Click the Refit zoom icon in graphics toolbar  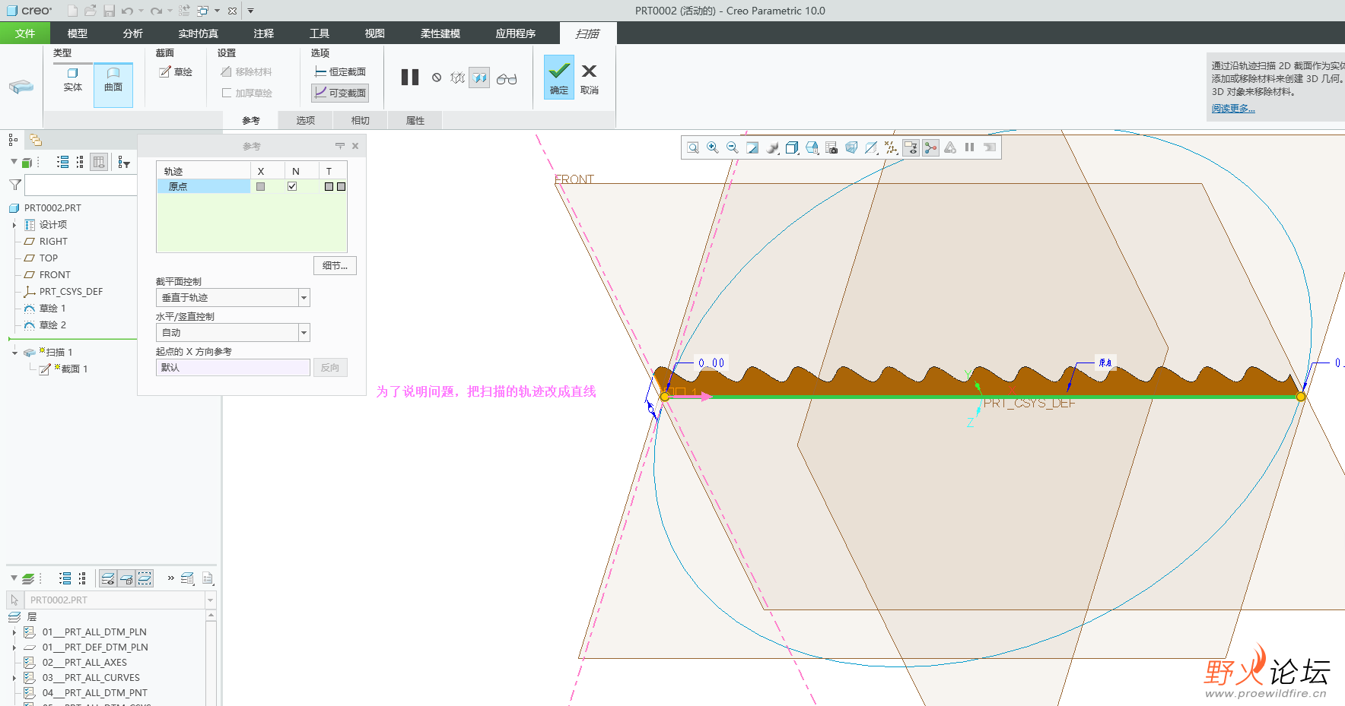[x=693, y=147]
